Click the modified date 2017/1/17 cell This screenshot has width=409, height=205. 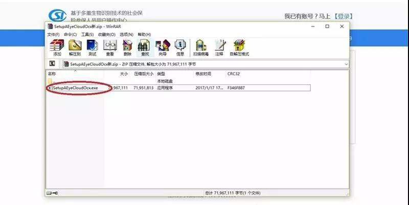point(209,88)
